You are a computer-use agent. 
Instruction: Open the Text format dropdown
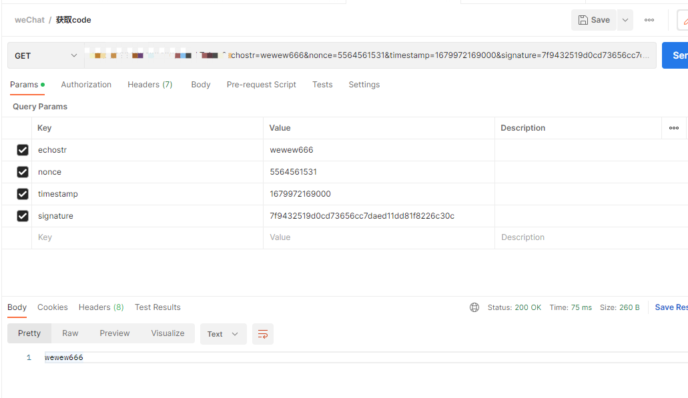[223, 334]
